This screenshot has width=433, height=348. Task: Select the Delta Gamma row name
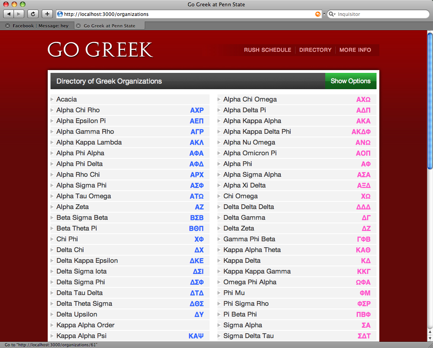tap(244, 218)
